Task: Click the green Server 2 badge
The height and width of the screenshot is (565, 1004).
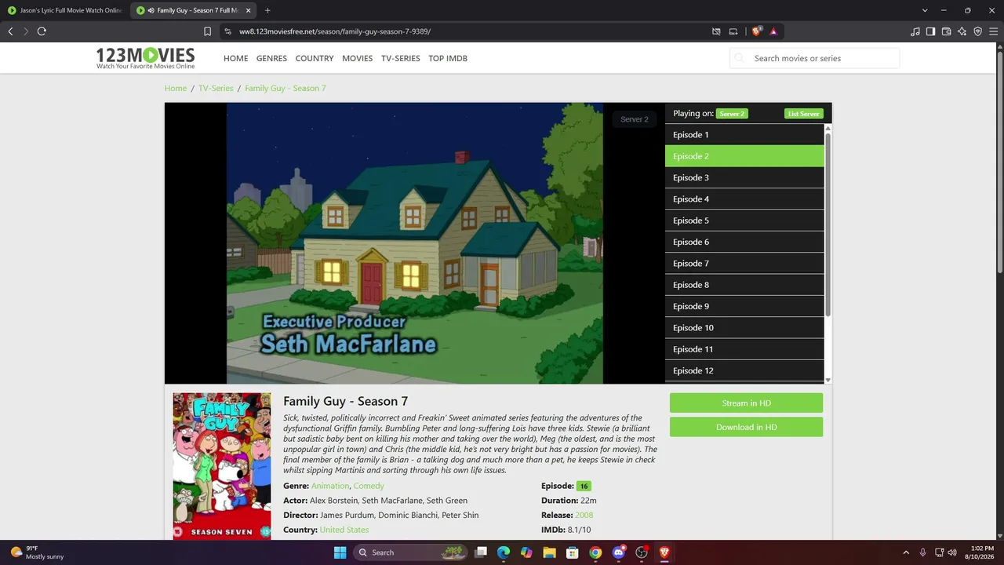Action: 732,114
